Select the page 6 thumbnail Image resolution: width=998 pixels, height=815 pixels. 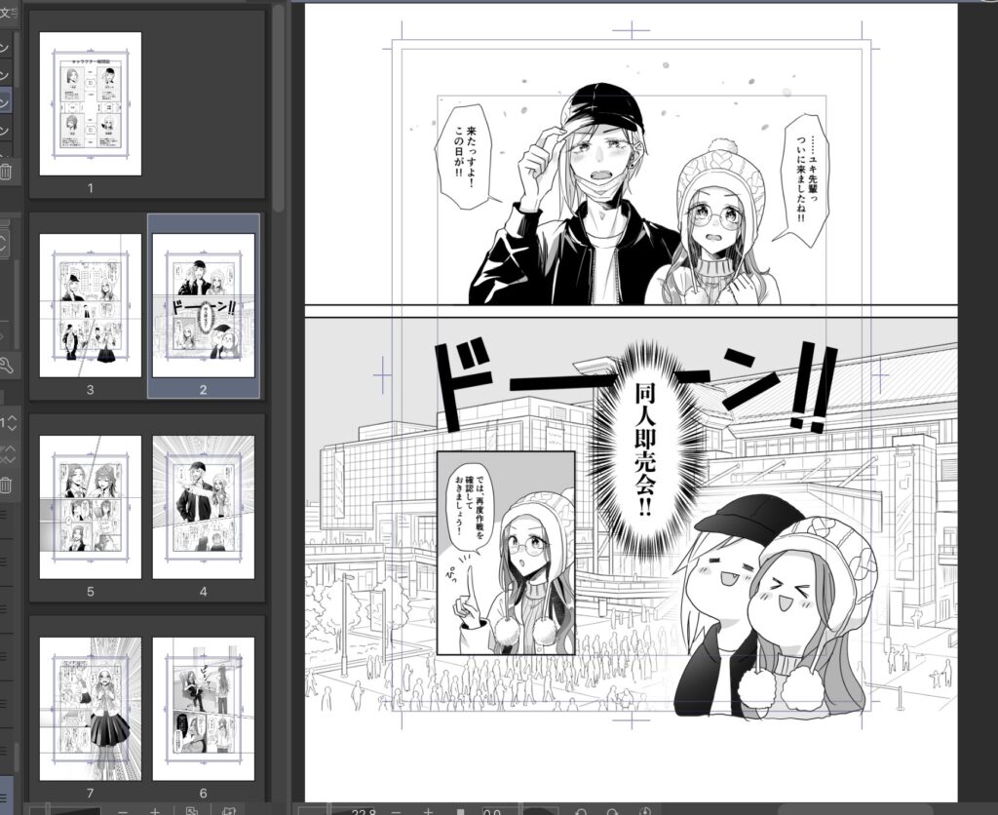click(204, 709)
